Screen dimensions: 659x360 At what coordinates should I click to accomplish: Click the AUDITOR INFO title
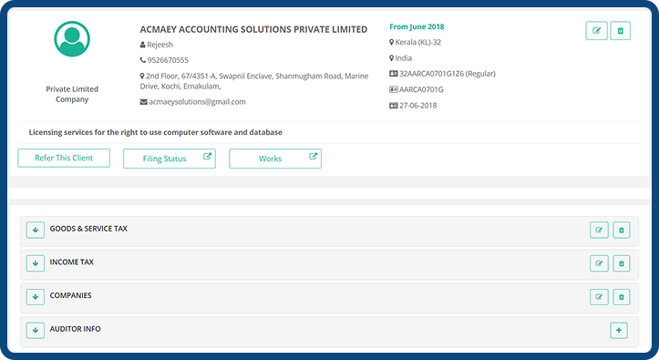[76, 329]
